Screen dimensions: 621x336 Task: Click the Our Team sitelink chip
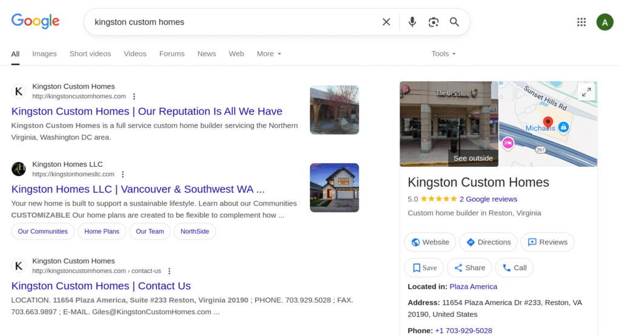(x=150, y=232)
